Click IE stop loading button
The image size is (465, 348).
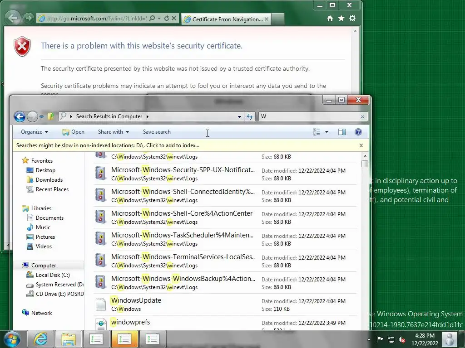174,18
